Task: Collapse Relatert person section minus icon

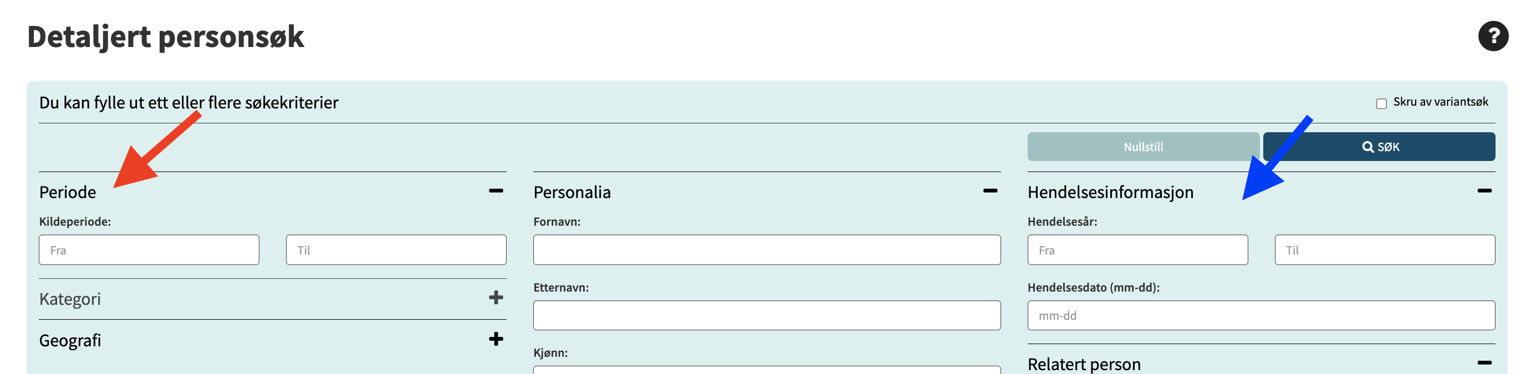Action: pyautogui.click(x=1484, y=363)
